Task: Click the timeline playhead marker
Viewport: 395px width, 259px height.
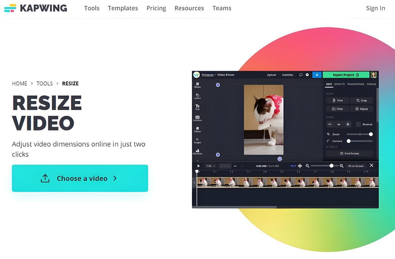Action: coord(197,171)
